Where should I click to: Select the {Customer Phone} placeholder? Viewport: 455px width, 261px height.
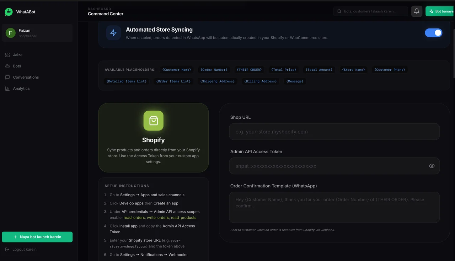[x=390, y=70]
